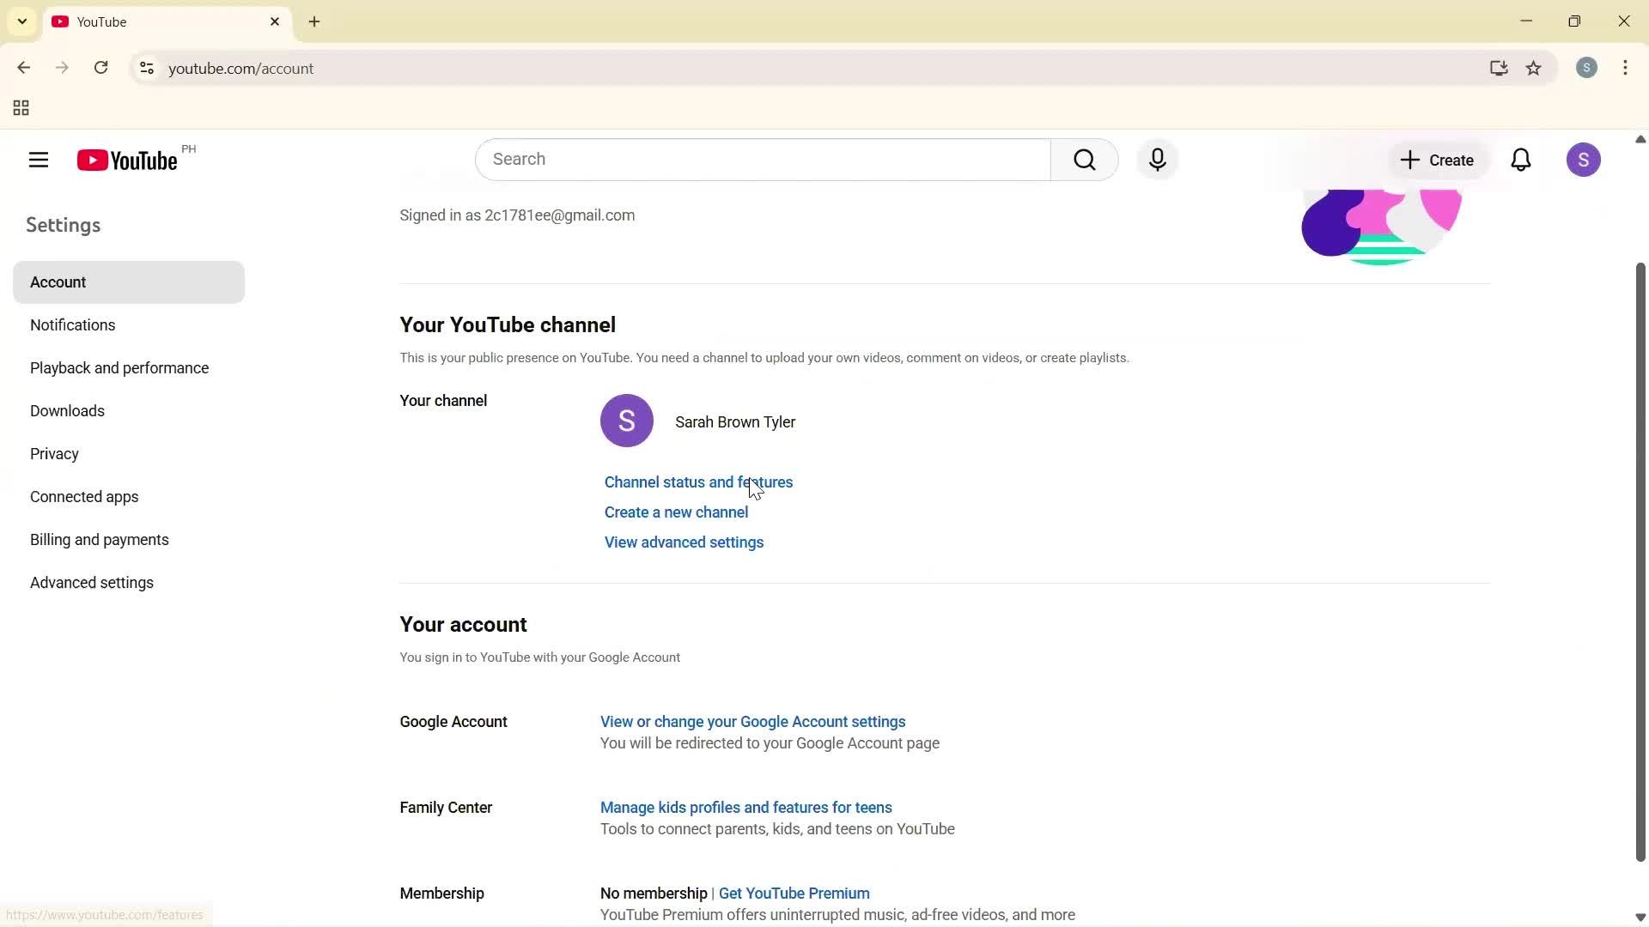1649x927 pixels.
Task: Open the profile avatar menu
Action: (1585, 160)
